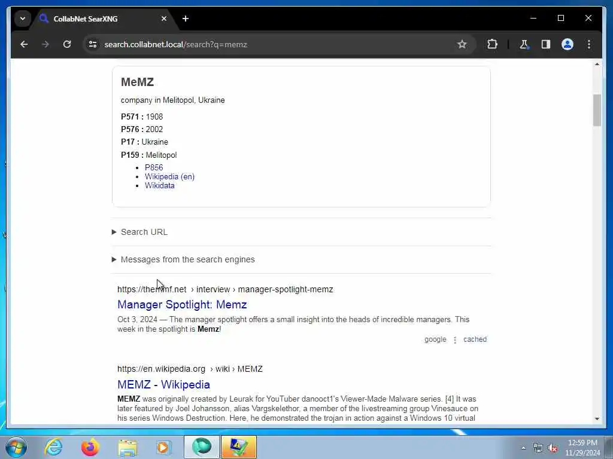Image resolution: width=613 pixels, height=459 pixels.
Task: Click the Show desktop strip
Action: pos(609,447)
